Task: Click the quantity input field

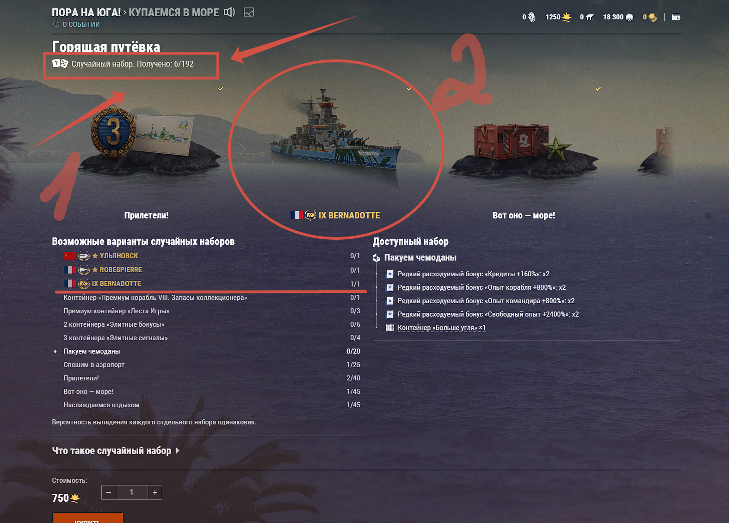Action: click(x=132, y=492)
